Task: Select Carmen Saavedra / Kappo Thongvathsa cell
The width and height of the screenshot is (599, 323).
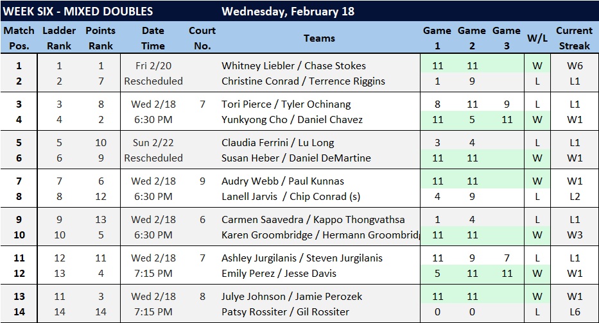Action: (313, 219)
